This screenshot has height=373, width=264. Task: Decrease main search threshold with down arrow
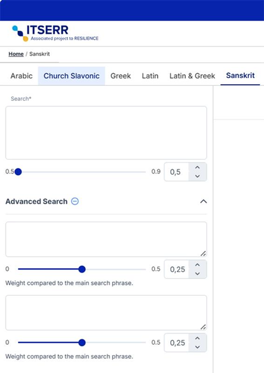(197, 176)
